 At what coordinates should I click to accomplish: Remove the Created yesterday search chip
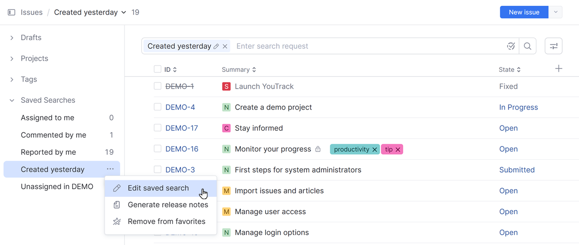pos(225,46)
